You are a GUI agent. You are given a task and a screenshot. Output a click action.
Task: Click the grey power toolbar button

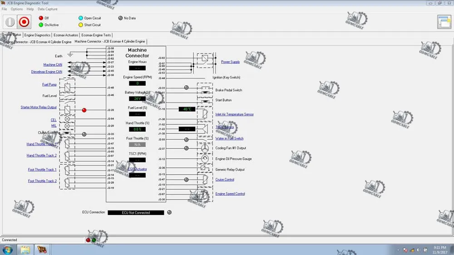coord(10,22)
